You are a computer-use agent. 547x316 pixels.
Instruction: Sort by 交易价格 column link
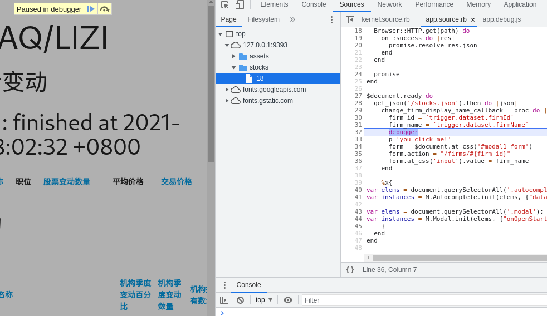tap(177, 182)
